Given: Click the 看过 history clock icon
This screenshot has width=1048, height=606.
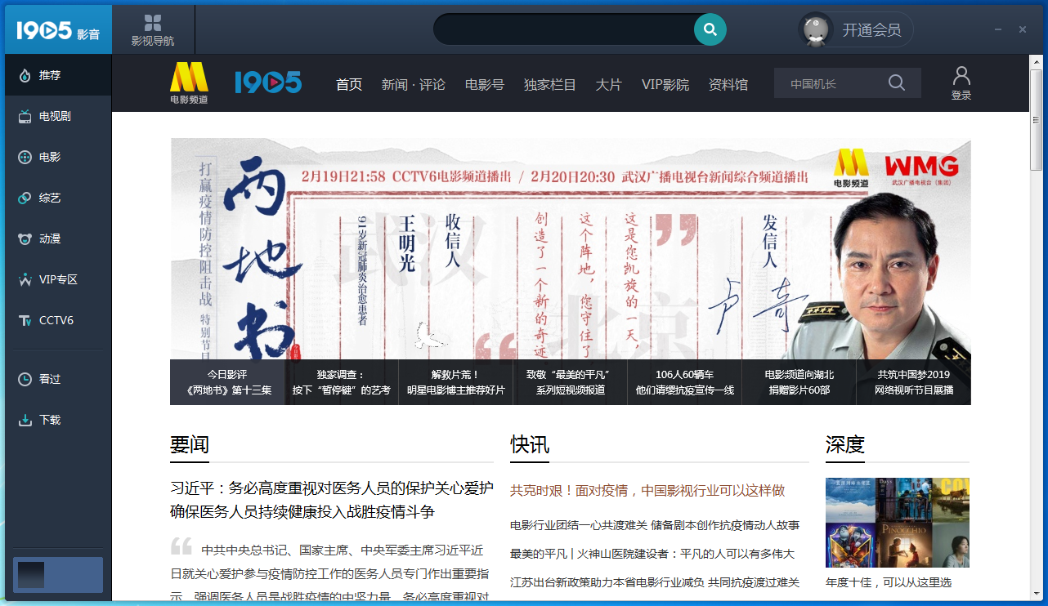Looking at the screenshot, I should click(25, 379).
